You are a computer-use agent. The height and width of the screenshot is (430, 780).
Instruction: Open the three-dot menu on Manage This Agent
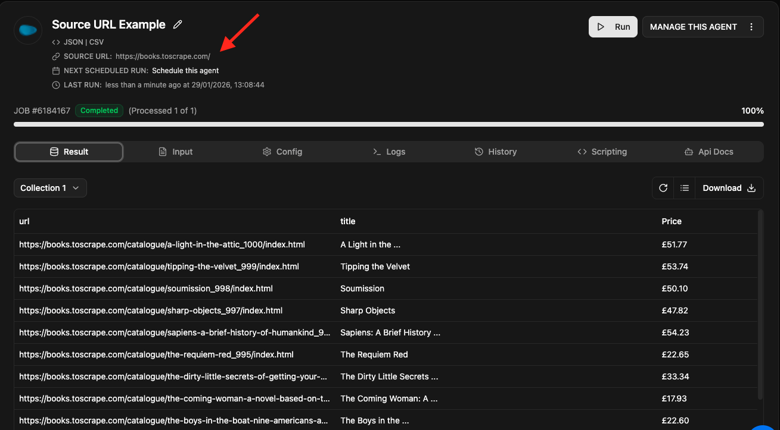pyautogui.click(x=751, y=27)
